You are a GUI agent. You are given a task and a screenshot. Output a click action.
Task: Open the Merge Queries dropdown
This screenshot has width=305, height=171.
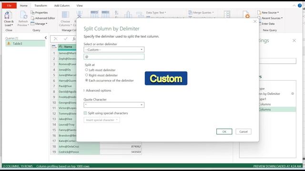point(201,12)
